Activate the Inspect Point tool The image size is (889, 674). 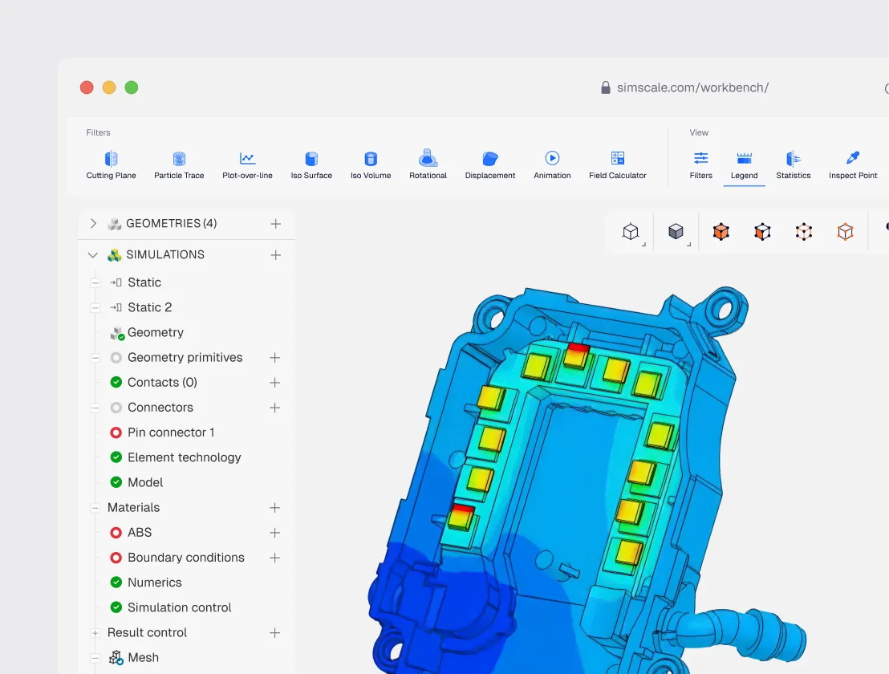pyautogui.click(x=853, y=165)
